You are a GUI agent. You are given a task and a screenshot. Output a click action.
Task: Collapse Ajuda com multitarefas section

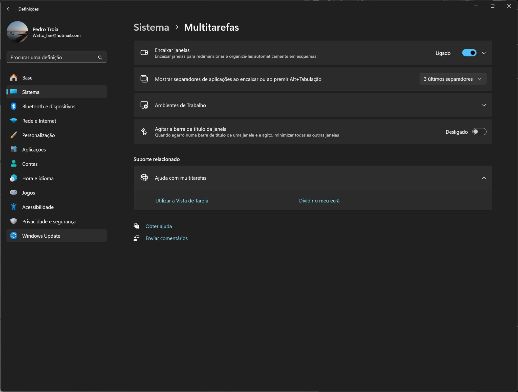(484, 178)
